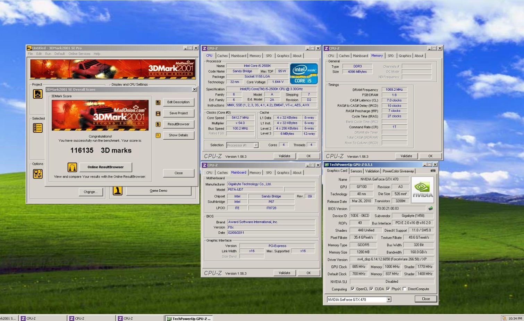Click the Core Speed 5412.7 MHz field
The image size is (524, 321).
(x=240, y=118)
